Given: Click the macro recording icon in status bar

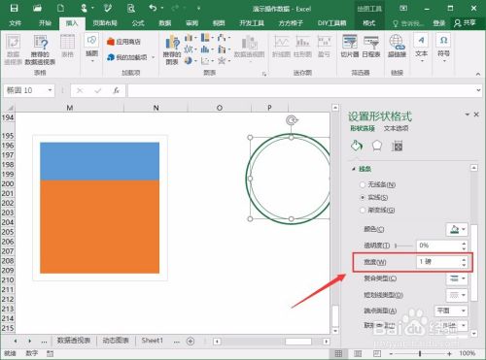Looking at the screenshot, I should click(50, 353).
